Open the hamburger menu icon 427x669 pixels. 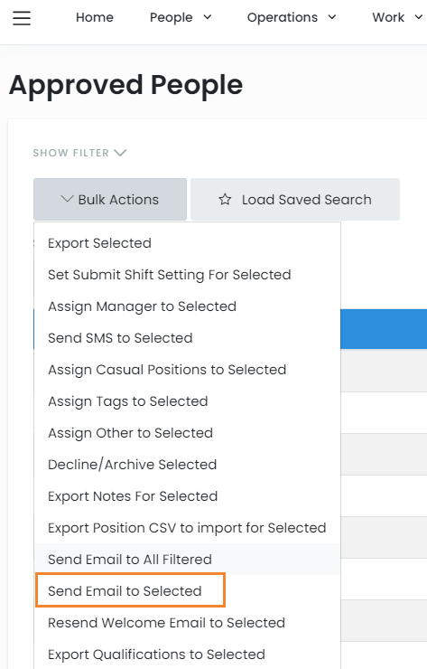tap(22, 18)
